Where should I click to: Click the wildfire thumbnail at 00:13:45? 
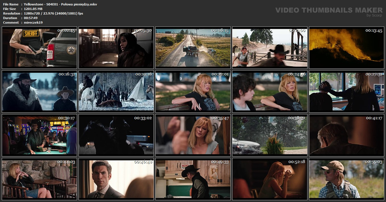(346, 47)
